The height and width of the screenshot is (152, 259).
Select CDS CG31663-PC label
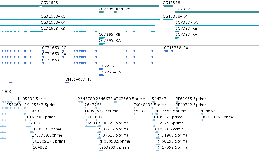[54, 48]
